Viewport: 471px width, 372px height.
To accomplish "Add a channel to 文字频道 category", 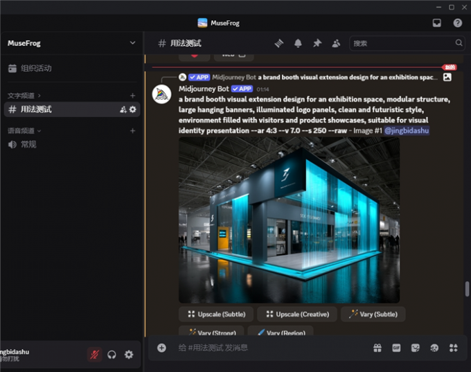I will tap(132, 96).
